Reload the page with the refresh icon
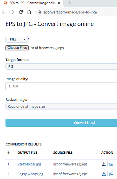This screenshot has height=179, width=117. [x=21, y=12]
